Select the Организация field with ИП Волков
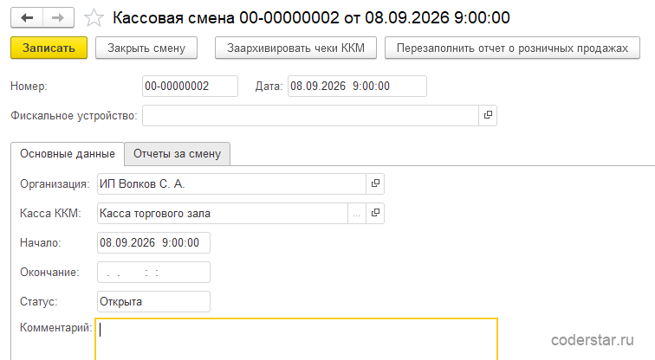The height and width of the screenshot is (360, 655). (x=232, y=183)
